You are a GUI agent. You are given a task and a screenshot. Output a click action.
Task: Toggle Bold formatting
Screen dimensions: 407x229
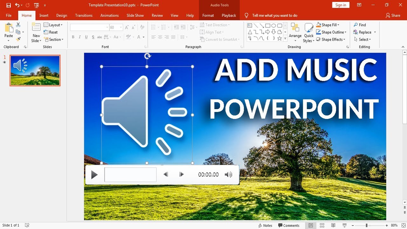tap(73, 37)
